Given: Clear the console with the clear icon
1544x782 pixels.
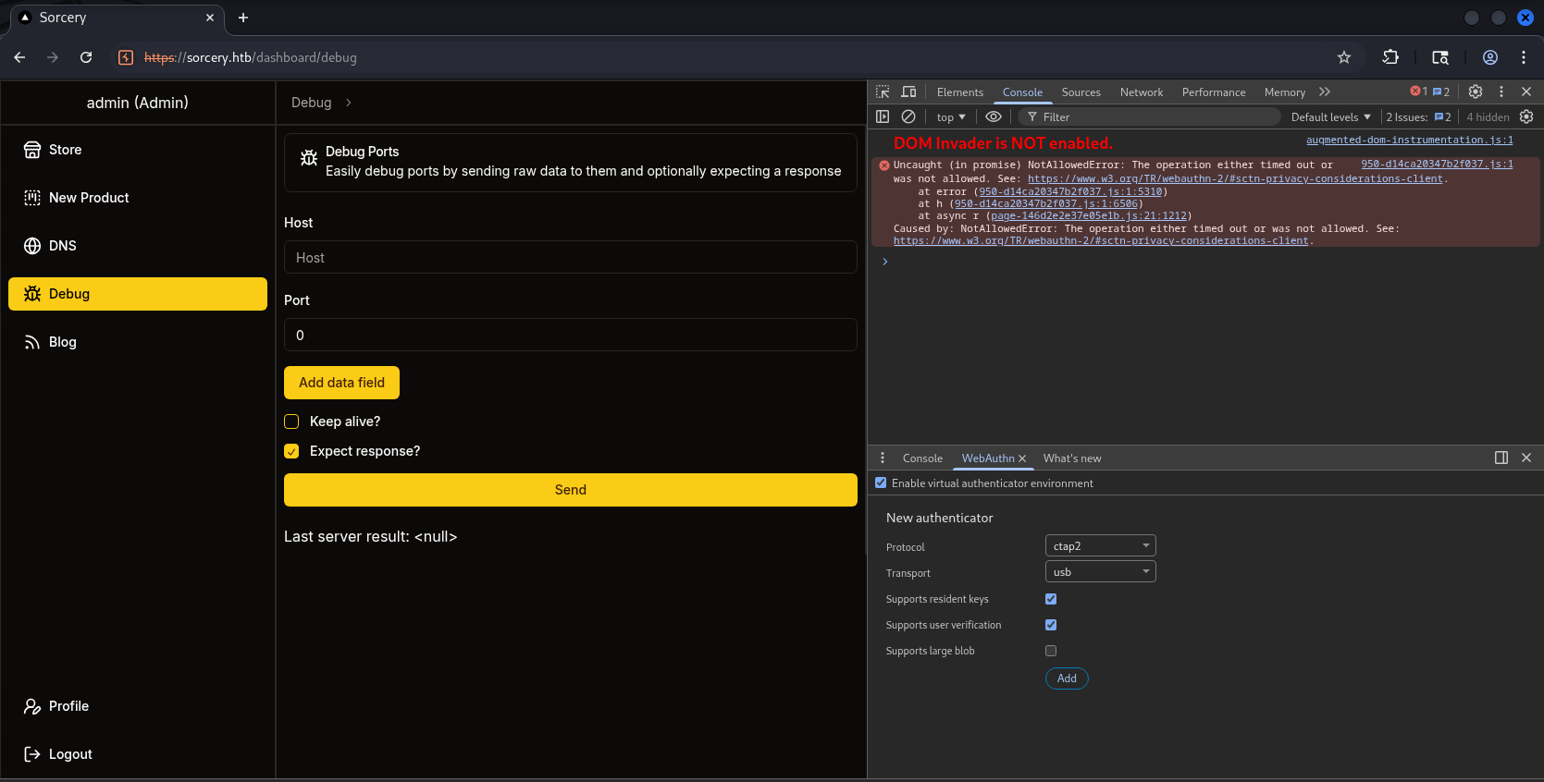Looking at the screenshot, I should [908, 116].
